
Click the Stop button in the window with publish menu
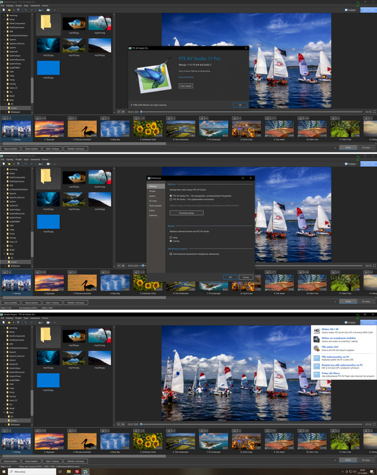coord(123,424)
